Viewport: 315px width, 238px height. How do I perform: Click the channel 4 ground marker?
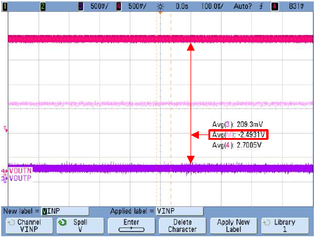click(x=4, y=171)
